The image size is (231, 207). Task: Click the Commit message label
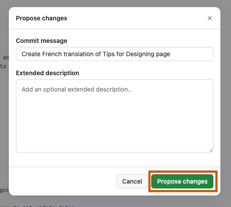tap(41, 41)
